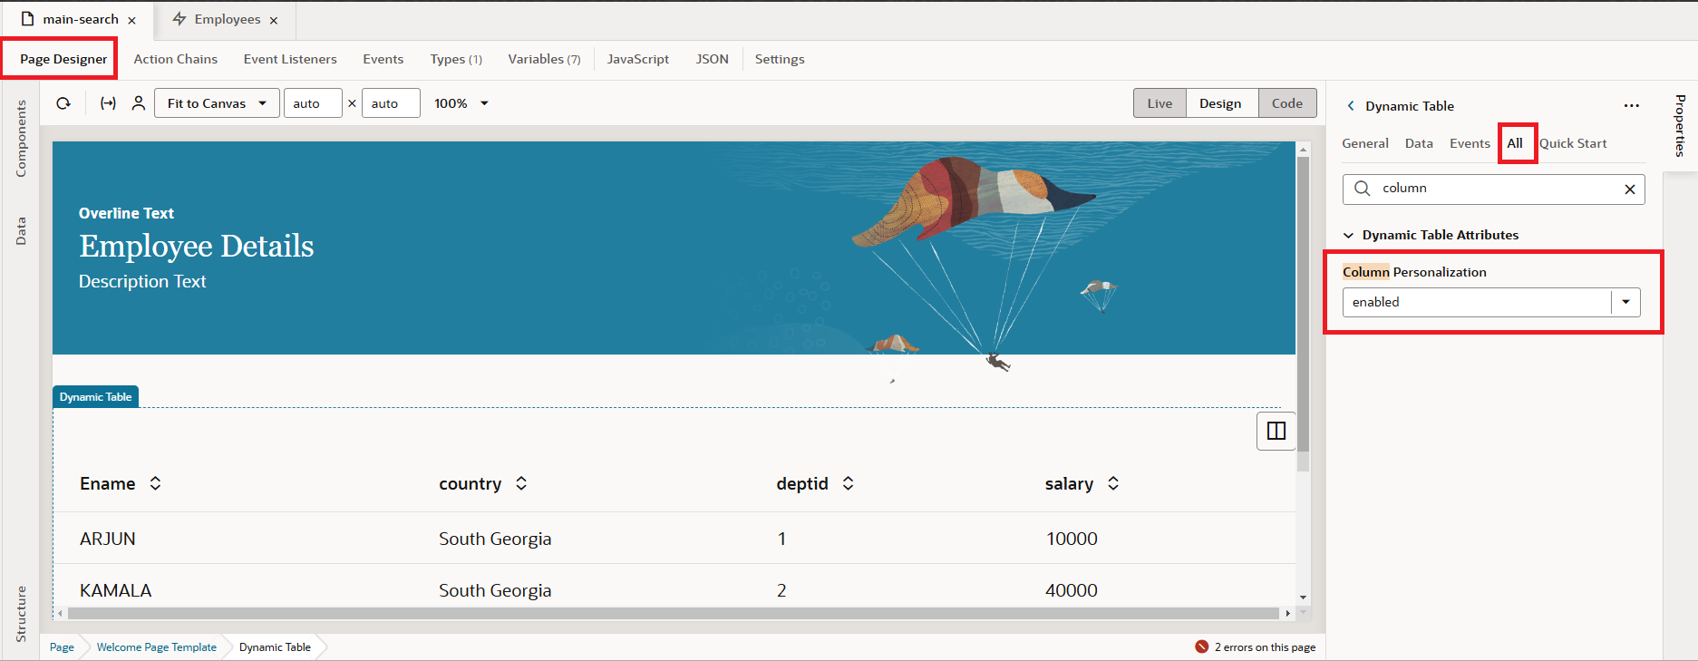Screen dimensions: 1698x661
Task: Open the Column Personalization dropdown
Action: tap(1625, 302)
